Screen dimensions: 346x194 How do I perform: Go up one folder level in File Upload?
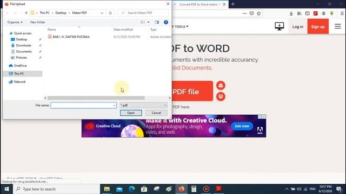[x=26, y=13]
